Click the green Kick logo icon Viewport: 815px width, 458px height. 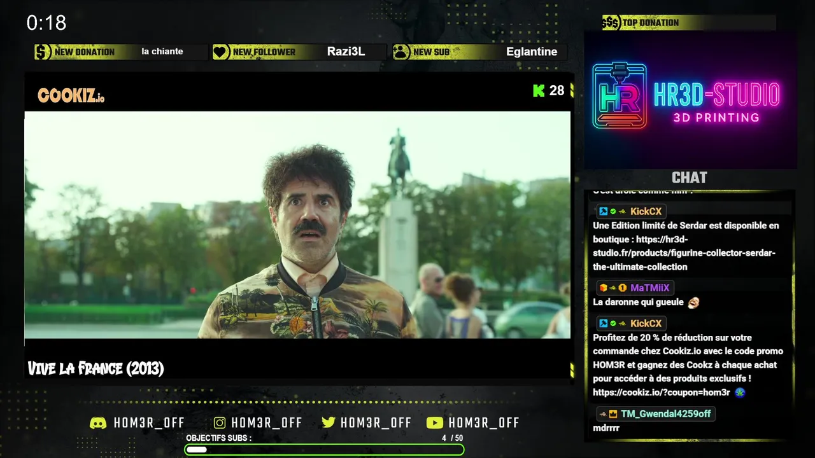click(x=539, y=90)
